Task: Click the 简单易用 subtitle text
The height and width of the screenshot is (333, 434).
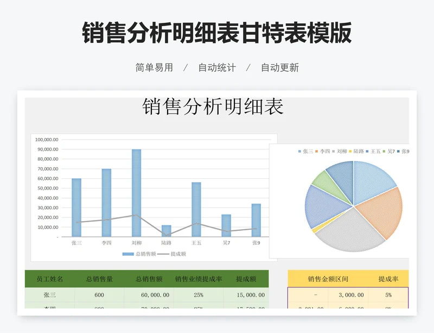Action: pyautogui.click(x=154, y=68)
